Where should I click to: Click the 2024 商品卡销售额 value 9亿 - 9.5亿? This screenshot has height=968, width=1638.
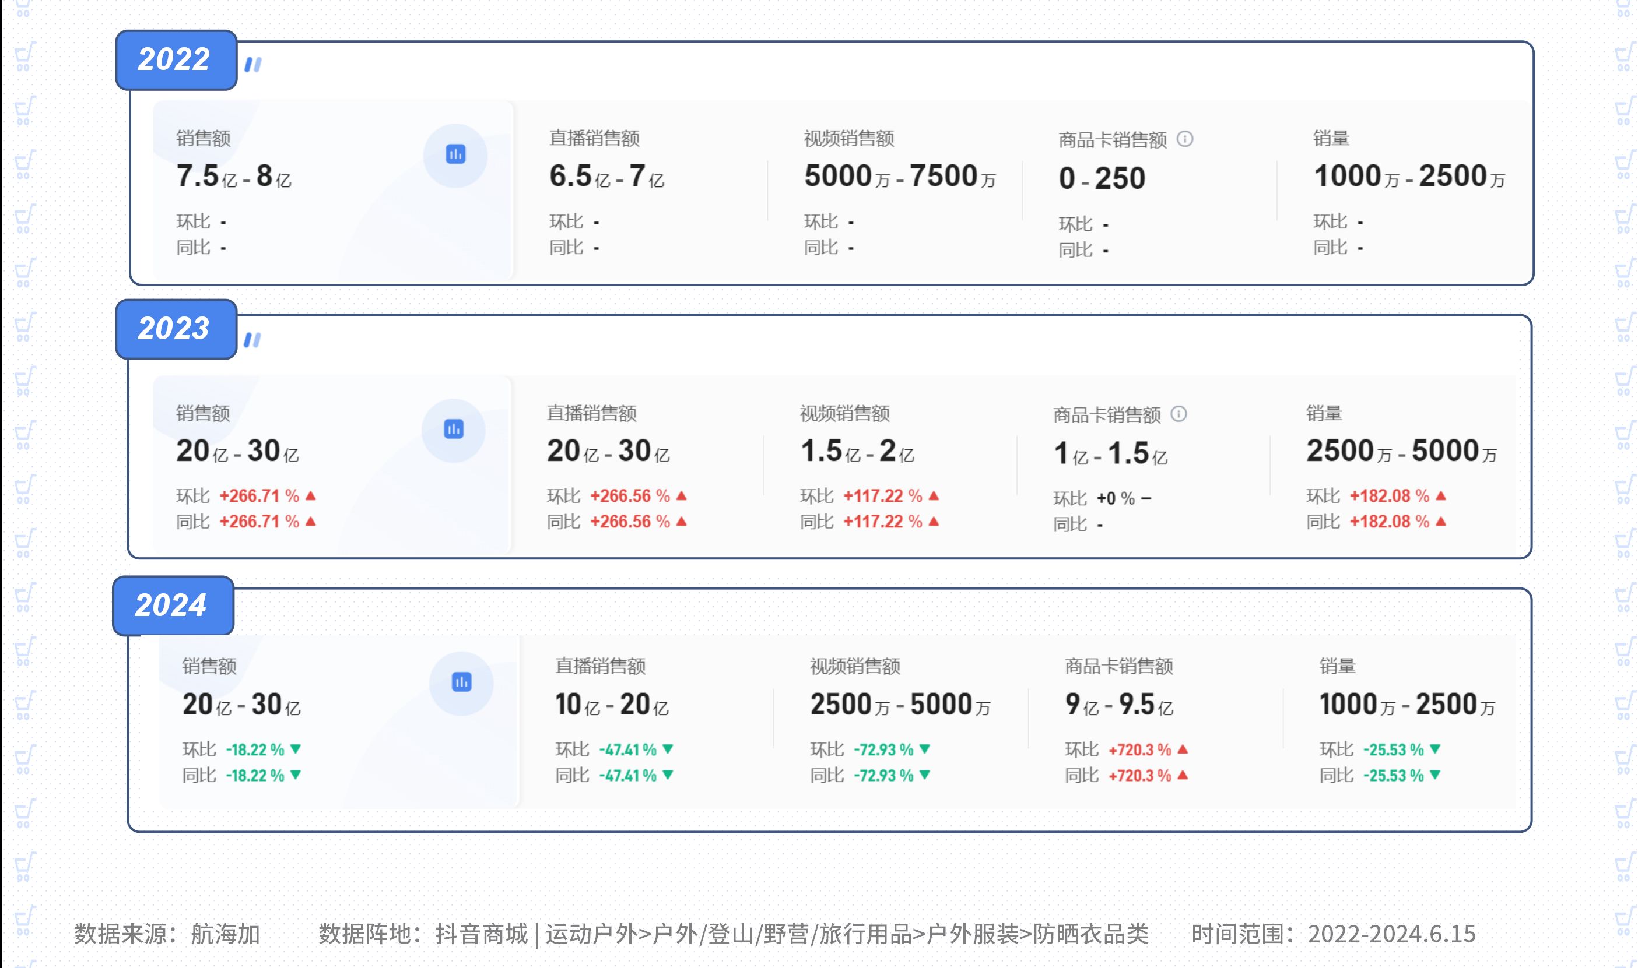tap(1118, 705)
